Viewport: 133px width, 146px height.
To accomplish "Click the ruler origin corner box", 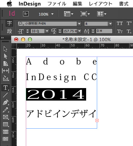I will click(x=14, y=46).
